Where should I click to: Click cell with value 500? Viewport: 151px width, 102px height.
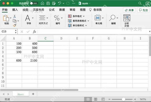pyautogui.click(x=30, y=48)
